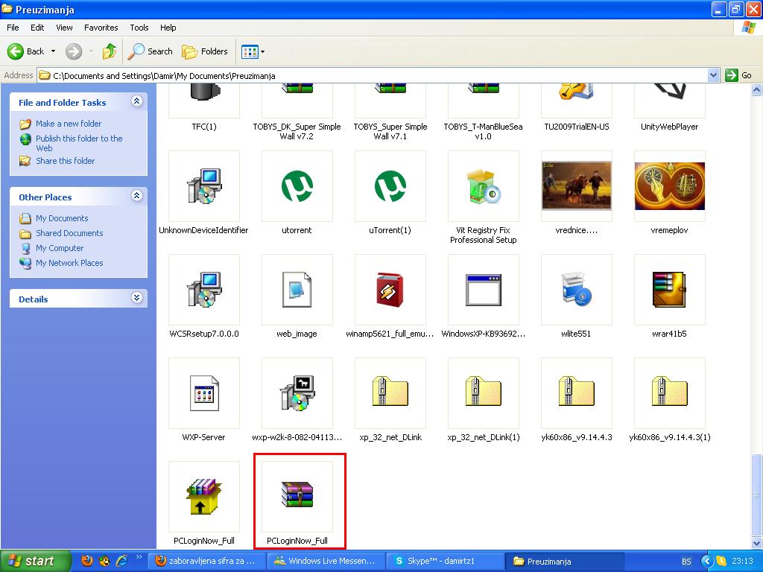Expand the Address bar dropdown

[x=713, y=75]
